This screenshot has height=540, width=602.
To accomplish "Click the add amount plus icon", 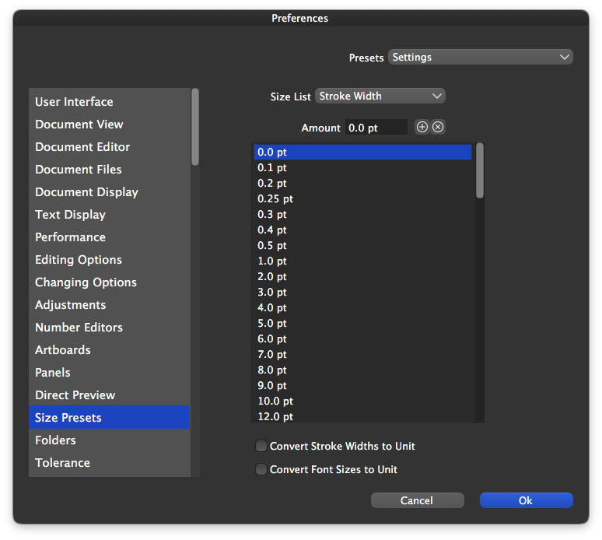I will coord(422,127).
